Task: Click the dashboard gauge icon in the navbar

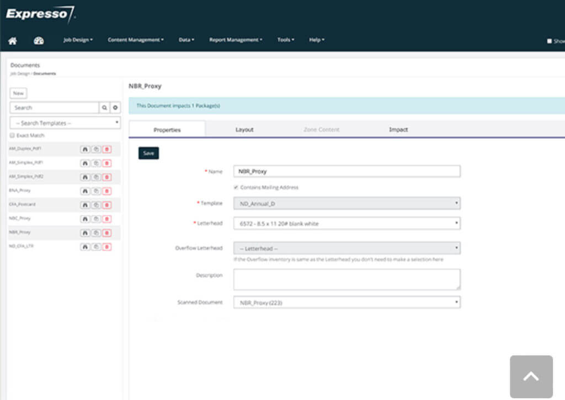Action: (x=38, y=40)
